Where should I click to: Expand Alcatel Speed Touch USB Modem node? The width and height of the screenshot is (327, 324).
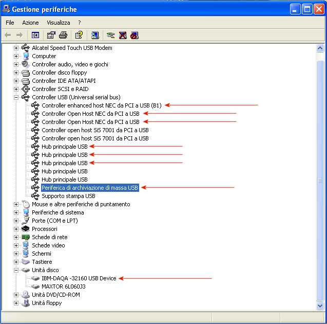[16, 48]
